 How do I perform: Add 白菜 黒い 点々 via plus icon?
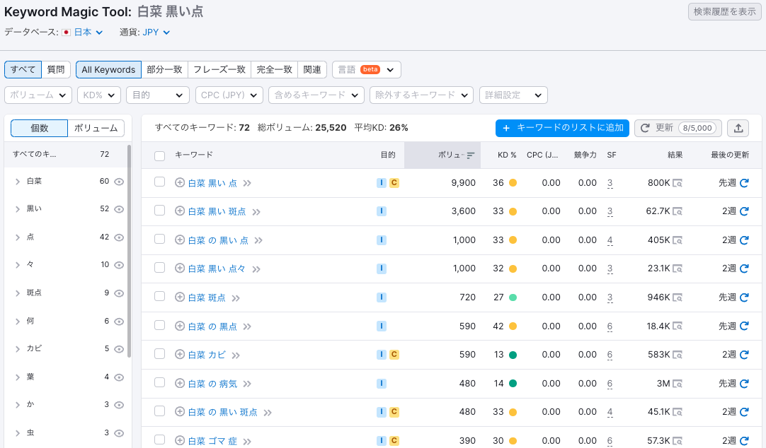(x=180, y=268)
